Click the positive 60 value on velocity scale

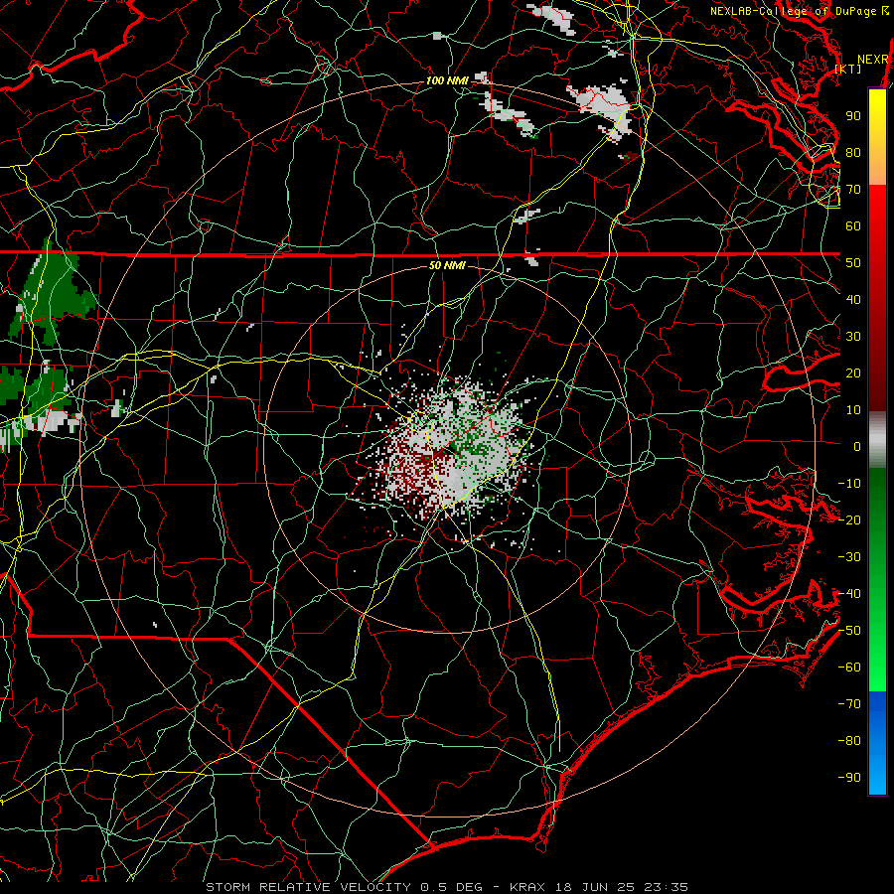click(x=853, y=226)
